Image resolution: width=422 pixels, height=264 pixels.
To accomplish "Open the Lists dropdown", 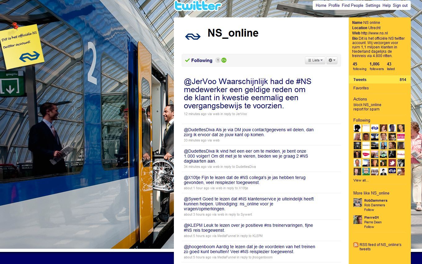I will click(x=315, y=60).
